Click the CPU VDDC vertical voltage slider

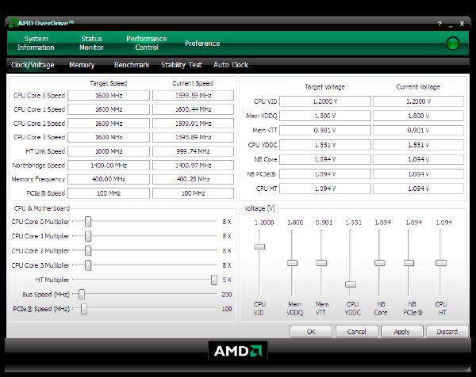(x=351, y=284)
